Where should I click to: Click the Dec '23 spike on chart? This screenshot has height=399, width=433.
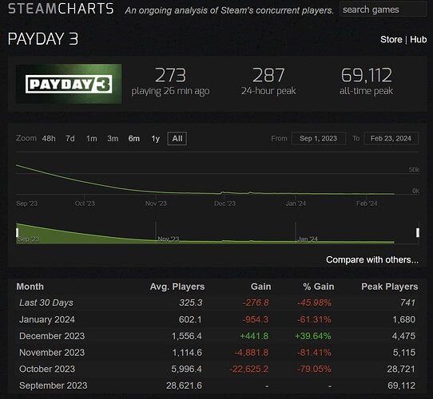(223, 192)
